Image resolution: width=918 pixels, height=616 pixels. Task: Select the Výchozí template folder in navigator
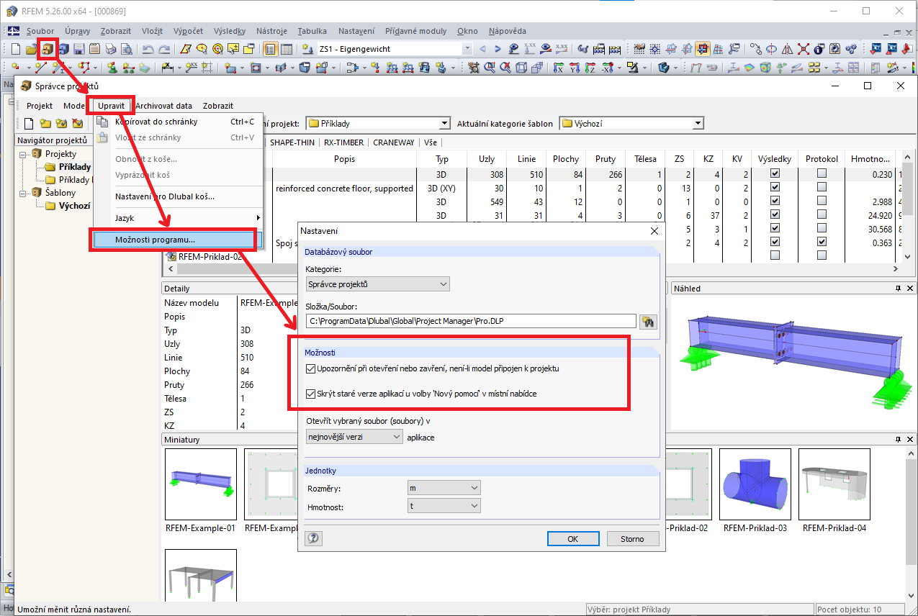tap(73, 206)
